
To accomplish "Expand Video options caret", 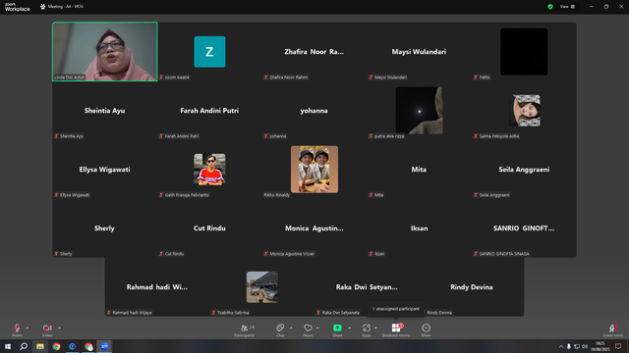I will 59,328.
